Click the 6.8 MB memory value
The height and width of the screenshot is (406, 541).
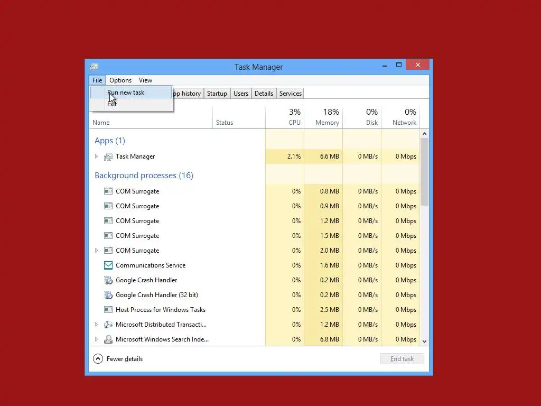click(x=330, y=339)
